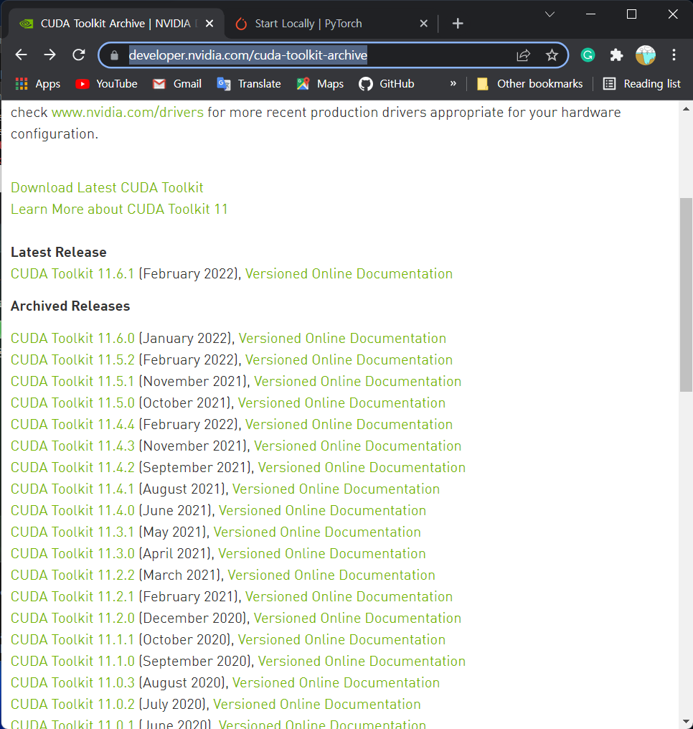Open CUDA Toolkit 11.2.1 link
The image size is (693, 729).
click(x=72, y=597)
